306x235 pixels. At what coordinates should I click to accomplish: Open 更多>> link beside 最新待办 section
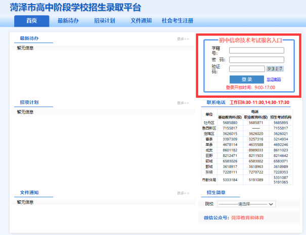click(x=183, y=39)
